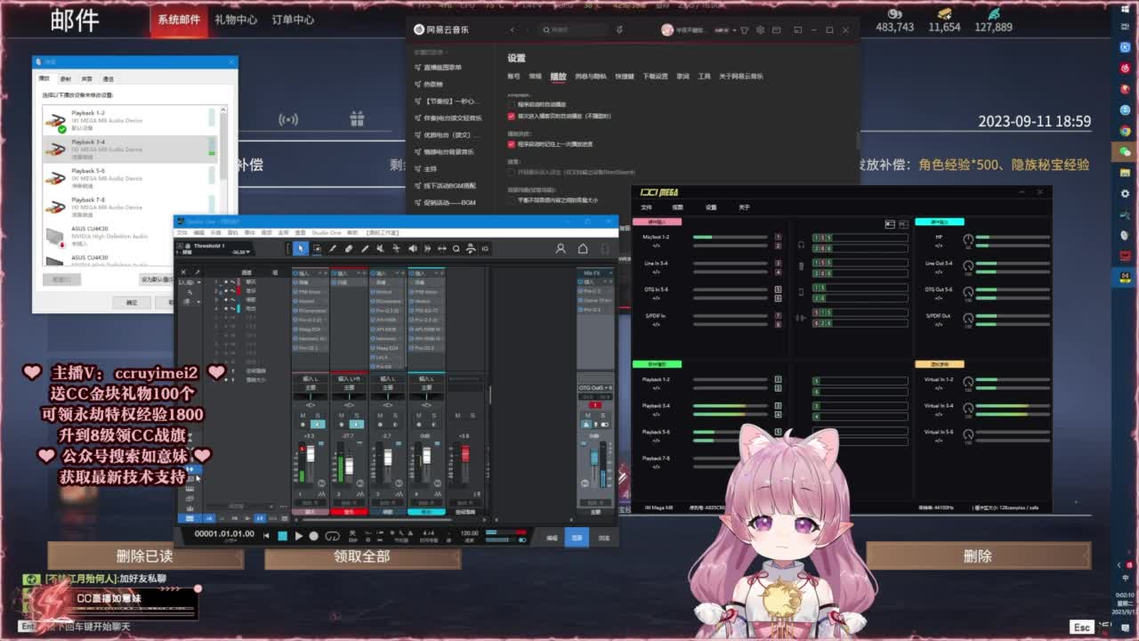Open Chrome from the right sidebar
The width and height of the screenshot is (1139, 641).
[x=1125, y=131]
